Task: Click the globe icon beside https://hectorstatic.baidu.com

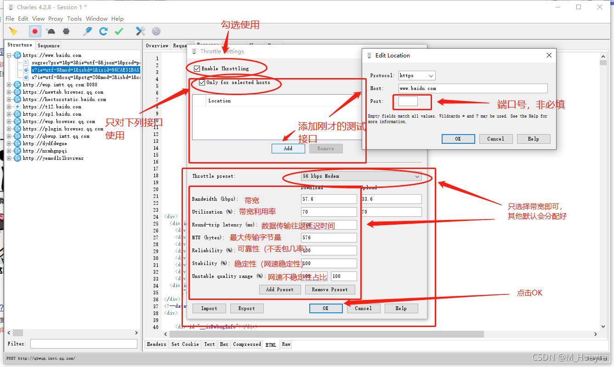Action: (x=17, y=99)
